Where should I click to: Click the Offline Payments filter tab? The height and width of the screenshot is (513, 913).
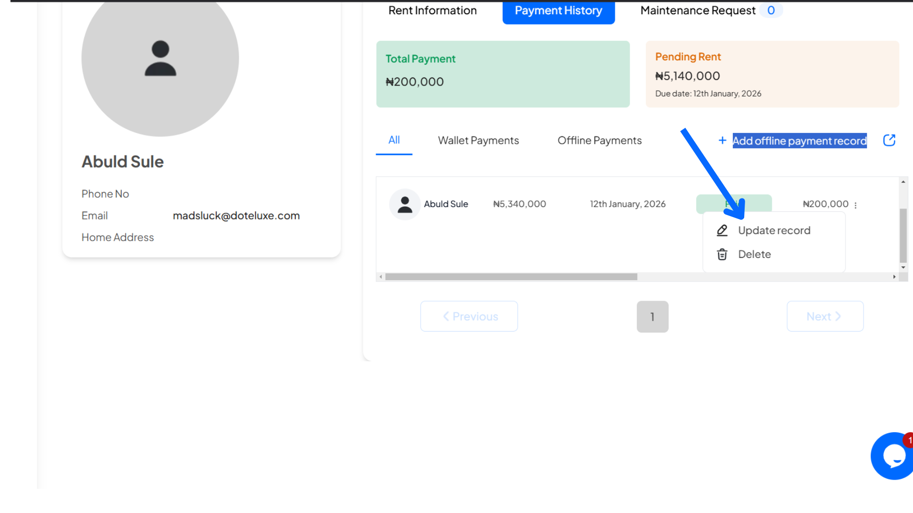600,140
